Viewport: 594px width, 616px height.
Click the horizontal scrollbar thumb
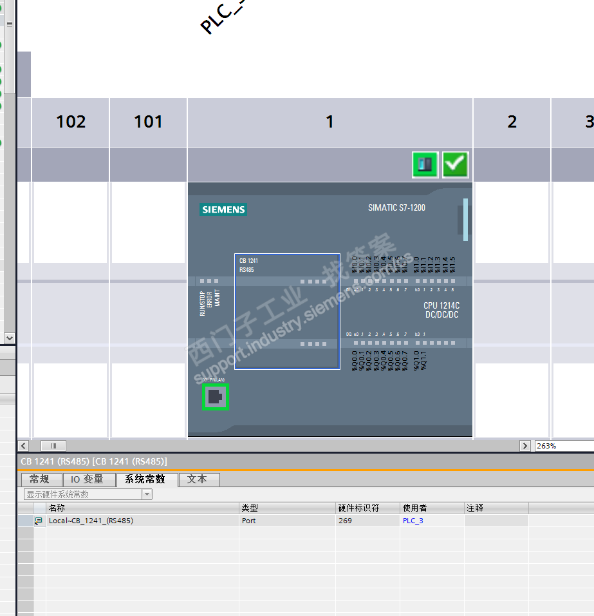(53, 446)
